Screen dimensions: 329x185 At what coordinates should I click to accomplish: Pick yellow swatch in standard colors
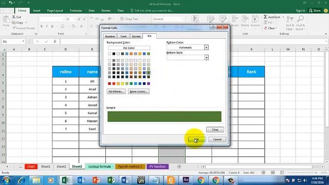[122, 84]
